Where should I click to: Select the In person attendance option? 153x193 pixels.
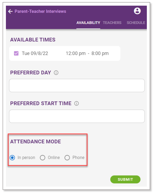coord(12,158)
